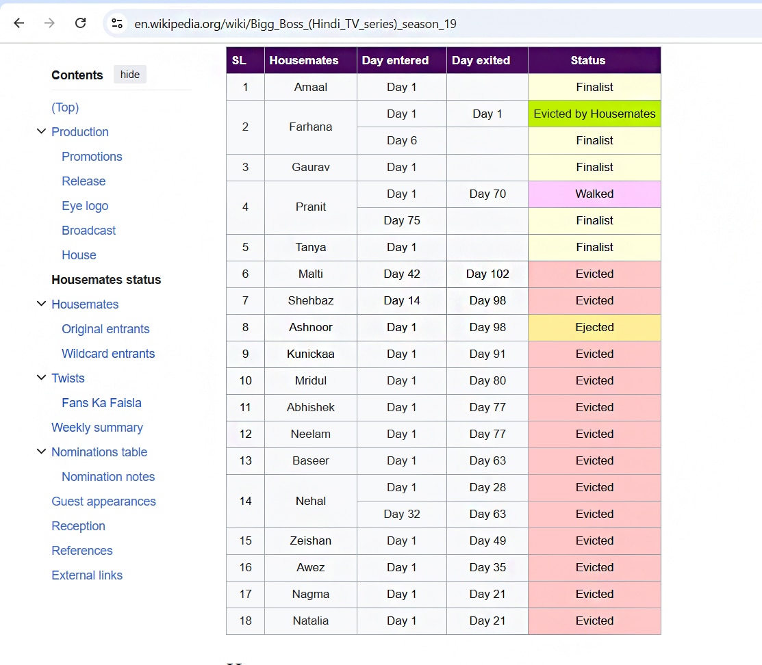The image size is (762, 665).
Task: Click the Status column header
Action: click(x=587, y=60)
